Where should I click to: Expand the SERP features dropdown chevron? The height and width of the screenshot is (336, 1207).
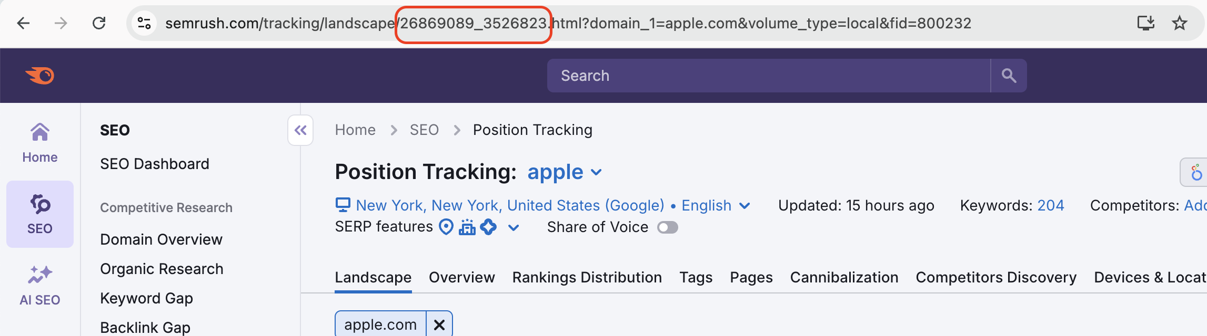pyautogui.click(x=513, y=227)
